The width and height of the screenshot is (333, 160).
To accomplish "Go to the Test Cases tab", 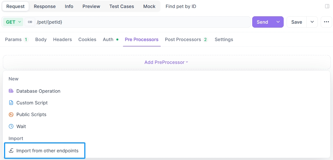I will click(x=122, y=6).
